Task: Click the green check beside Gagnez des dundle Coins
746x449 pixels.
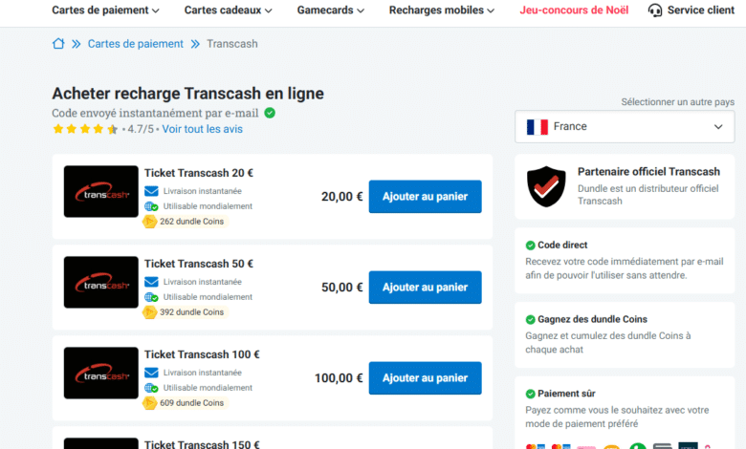Action: [x=531, y=319]
